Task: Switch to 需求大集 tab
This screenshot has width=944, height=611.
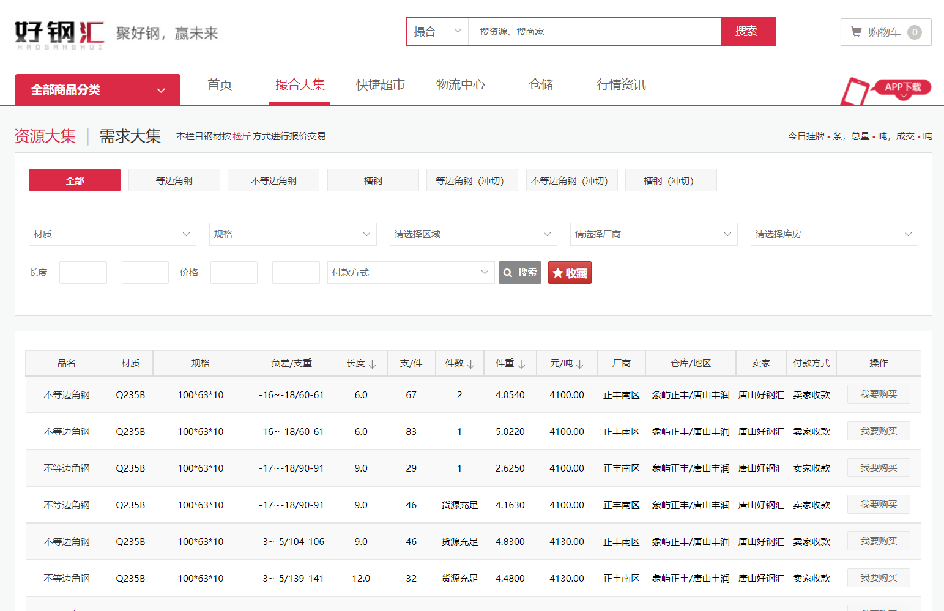Action: click(130, 136)
